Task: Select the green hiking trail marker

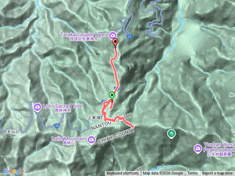Action: pyautogui.click(x=171, y=133)
